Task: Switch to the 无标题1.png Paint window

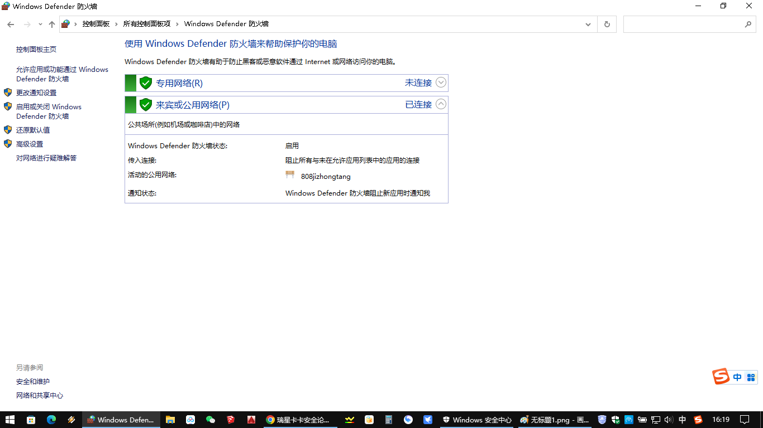Action: 554,420
